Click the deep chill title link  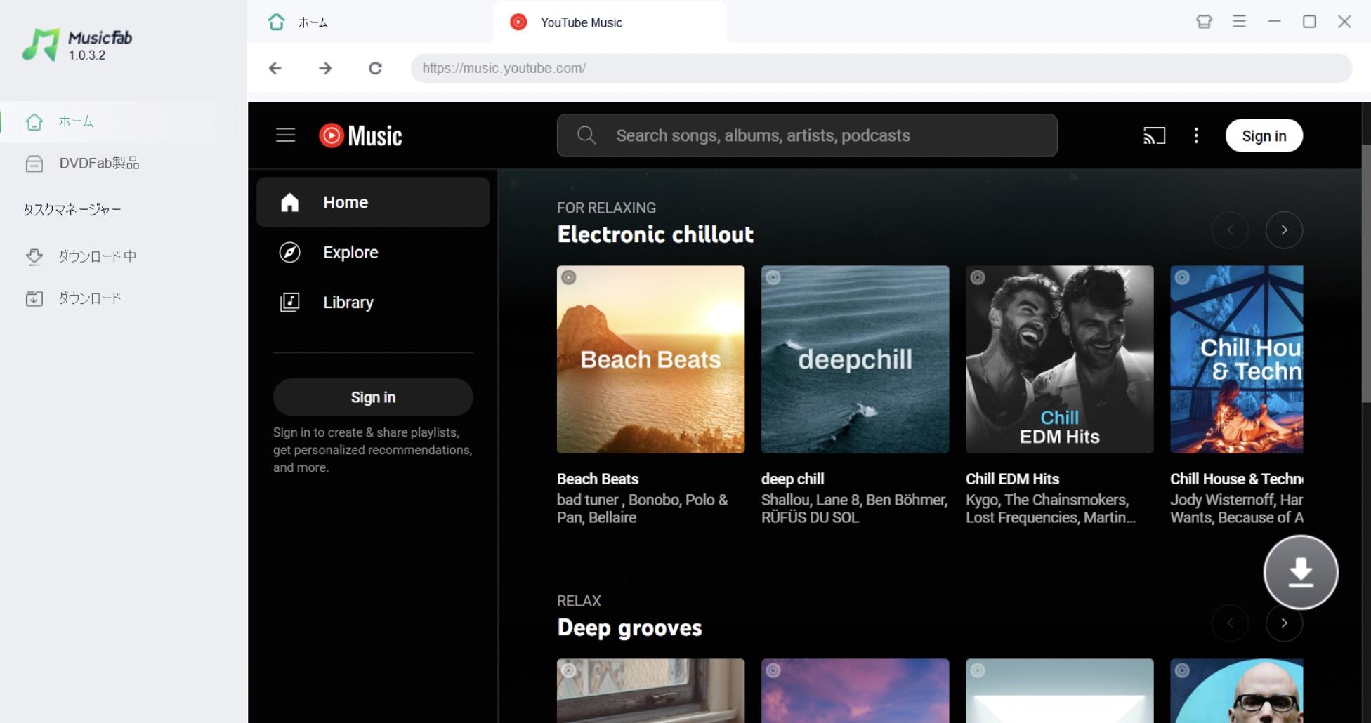792,479
